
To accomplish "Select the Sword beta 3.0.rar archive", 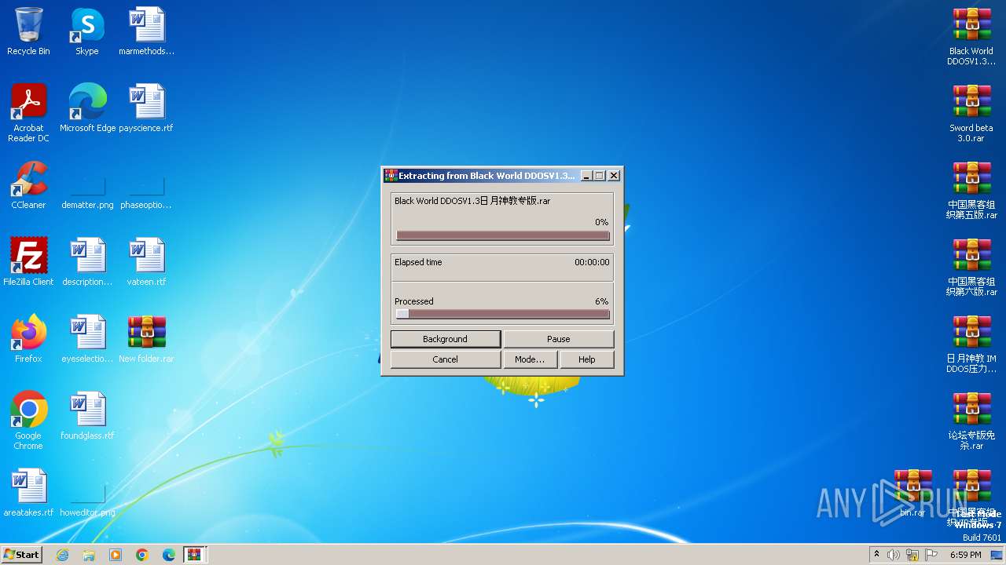I will (x=971, y=113).
